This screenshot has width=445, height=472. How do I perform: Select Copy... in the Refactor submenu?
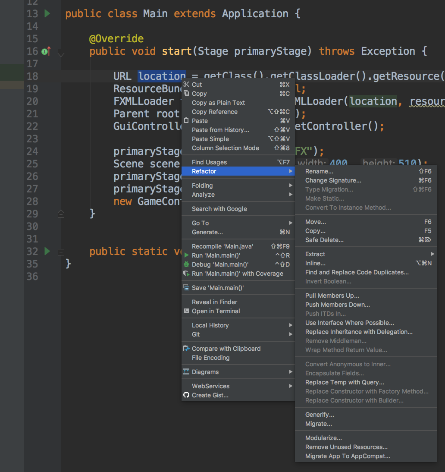click(x=366, y=230)
